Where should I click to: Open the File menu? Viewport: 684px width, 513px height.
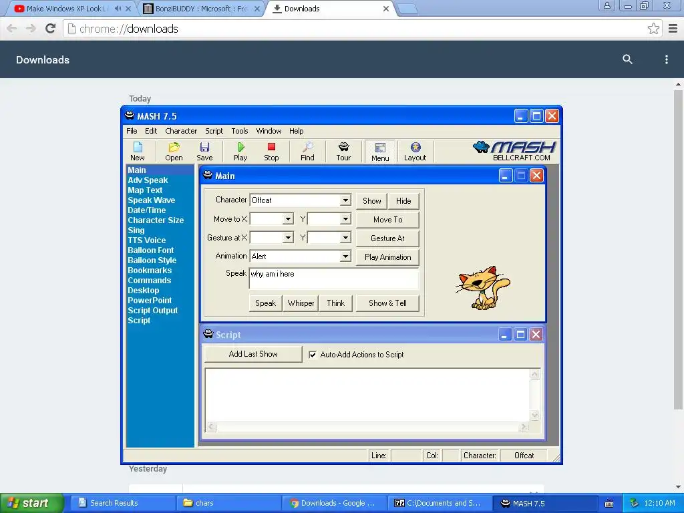(132, 131)
